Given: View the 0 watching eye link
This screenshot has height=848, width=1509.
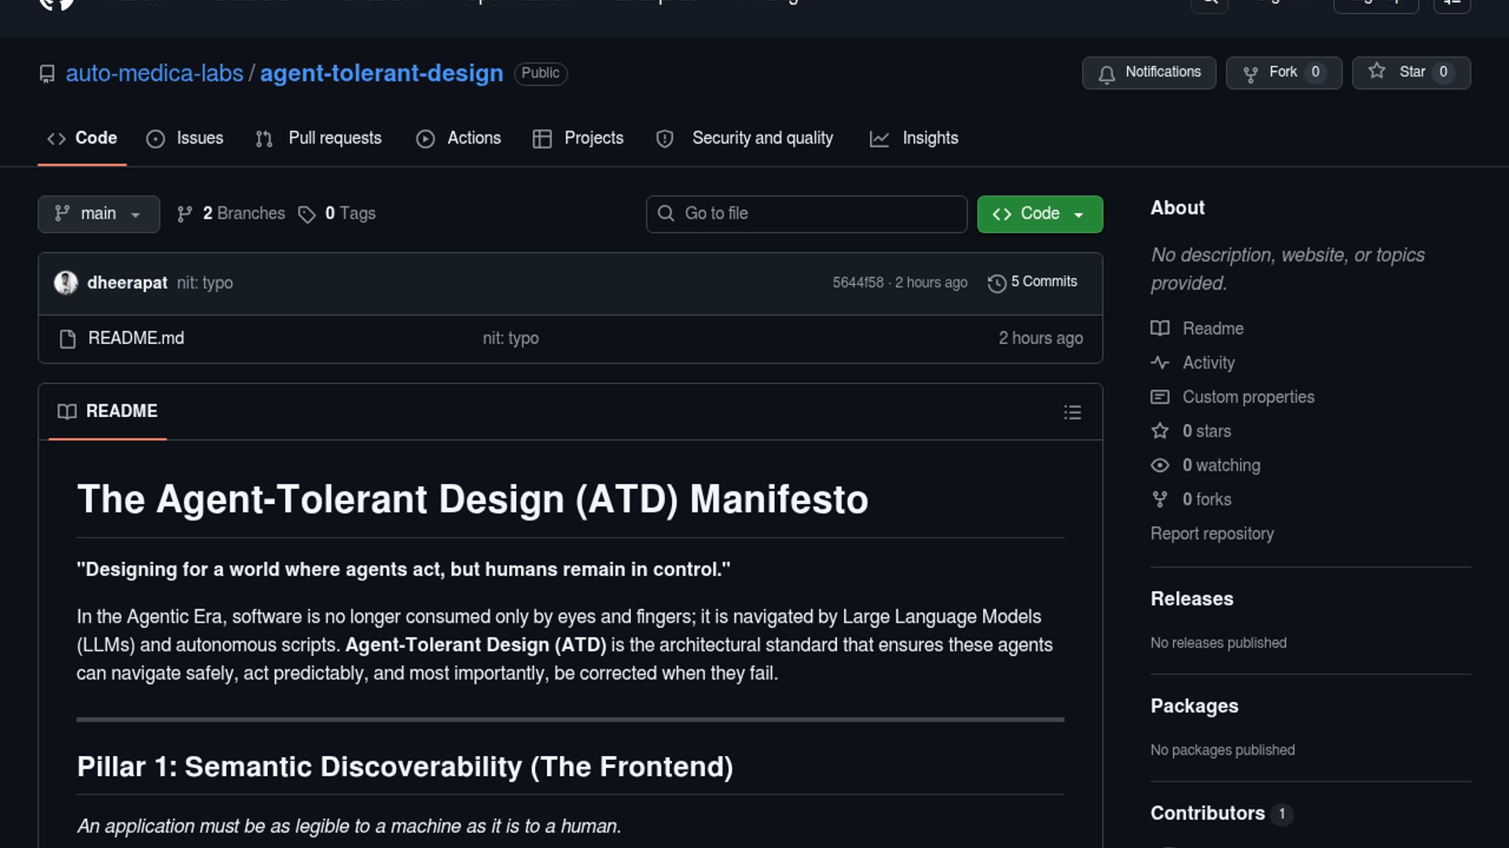Looking at the screenshot, I should [1221, 466].
